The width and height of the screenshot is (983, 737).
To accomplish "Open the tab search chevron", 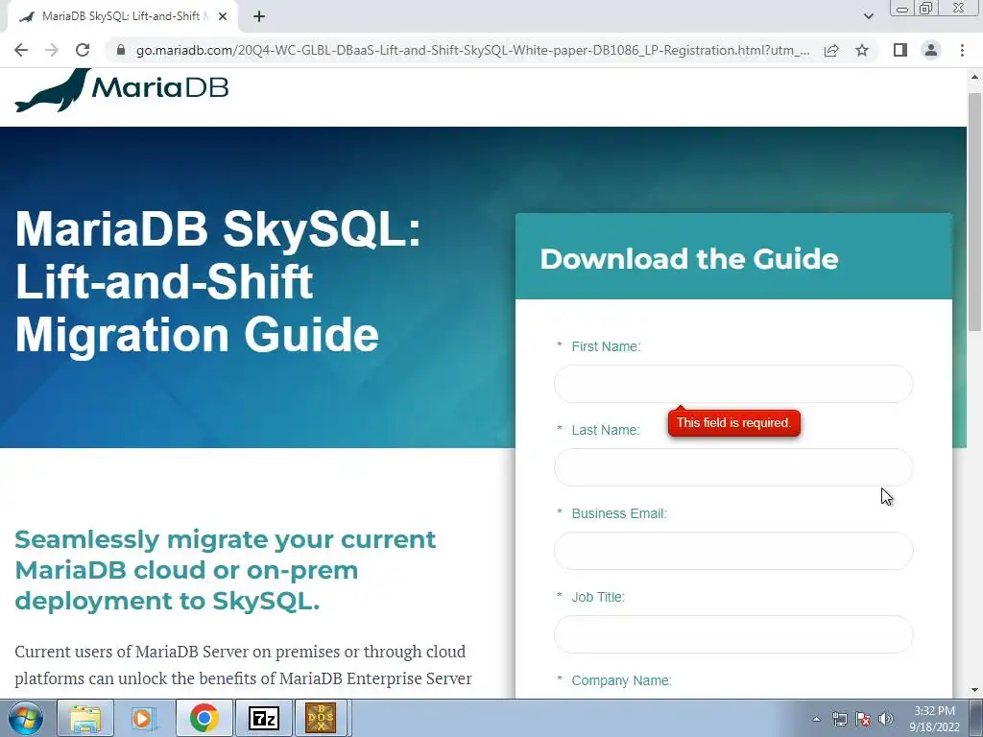I will tap(868, 16).
